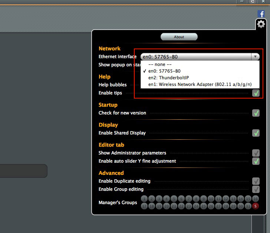Open the Facebook page icon
The height and width of the screenshot is (233, 270).
pos(261,14)
